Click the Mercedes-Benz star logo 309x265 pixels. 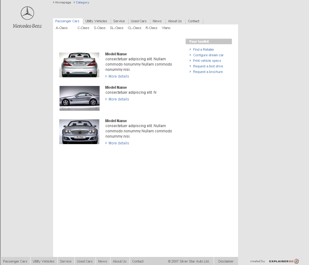27,13
